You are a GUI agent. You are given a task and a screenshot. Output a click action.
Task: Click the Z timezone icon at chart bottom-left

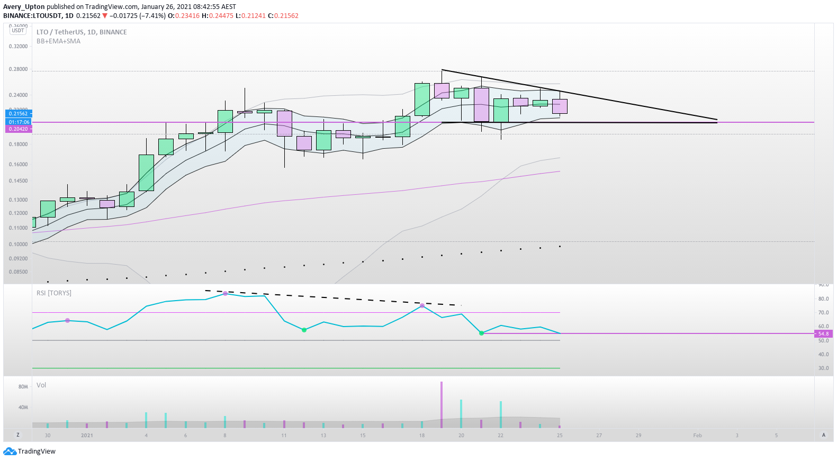[x=18, y=435]
